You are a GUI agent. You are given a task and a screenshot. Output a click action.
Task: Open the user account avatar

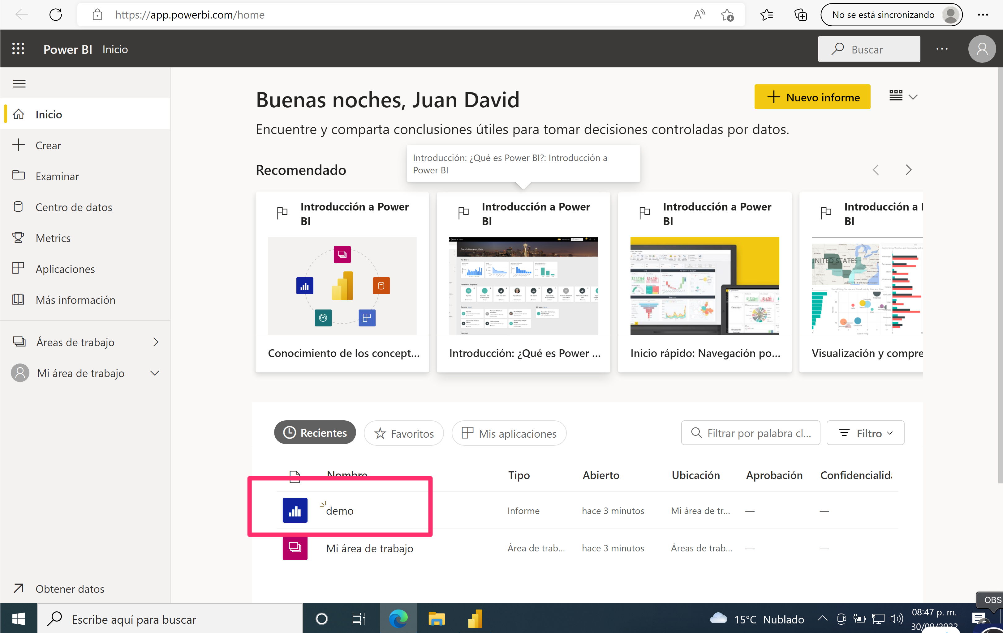(x=982, y=49)
